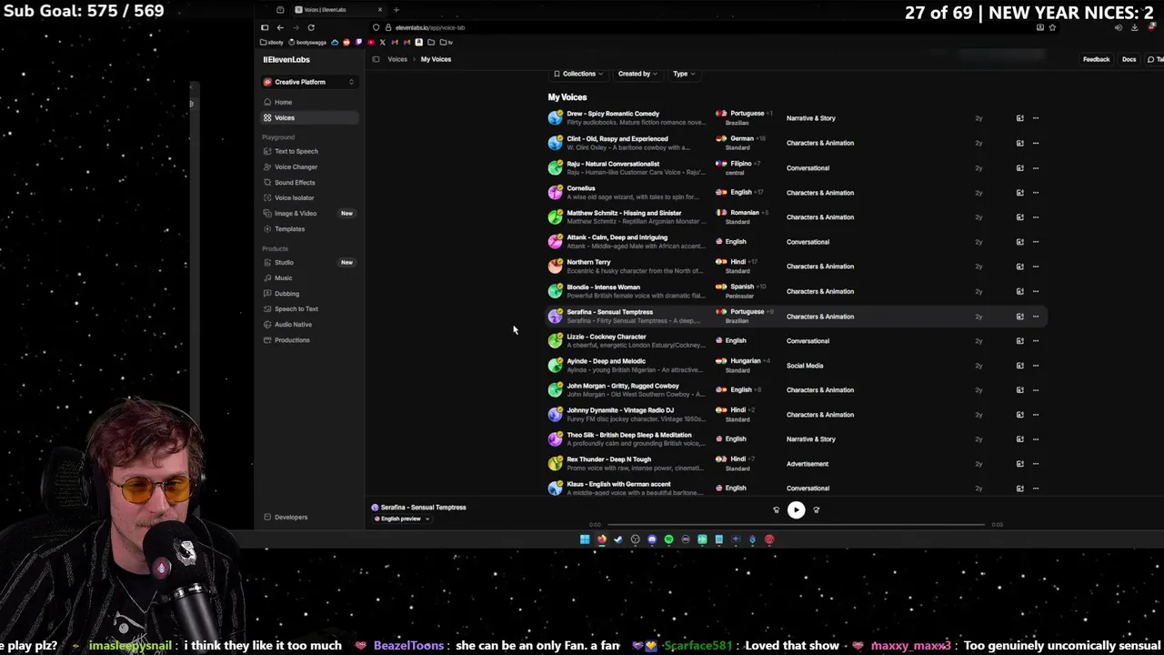Select Klaus - English with German accent
Screen dimensions: 1164x655
pos(618,484)
